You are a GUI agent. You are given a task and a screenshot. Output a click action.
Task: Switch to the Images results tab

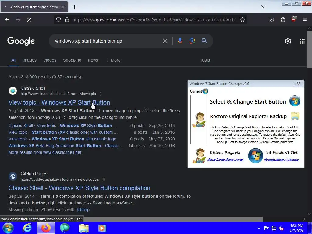pos(30,60)
